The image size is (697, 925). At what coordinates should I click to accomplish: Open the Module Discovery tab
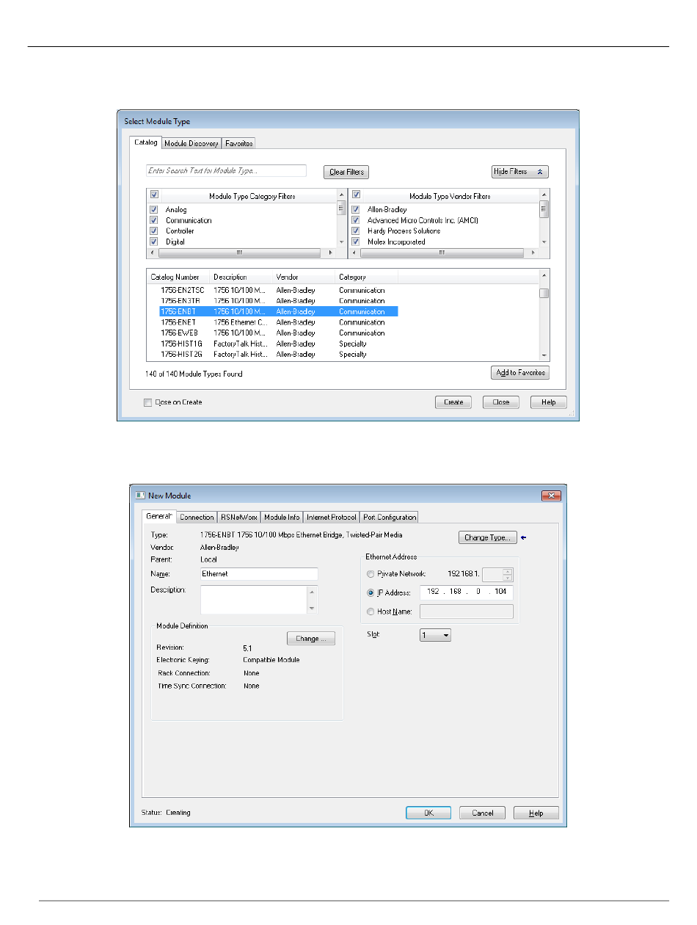point(191,143)
